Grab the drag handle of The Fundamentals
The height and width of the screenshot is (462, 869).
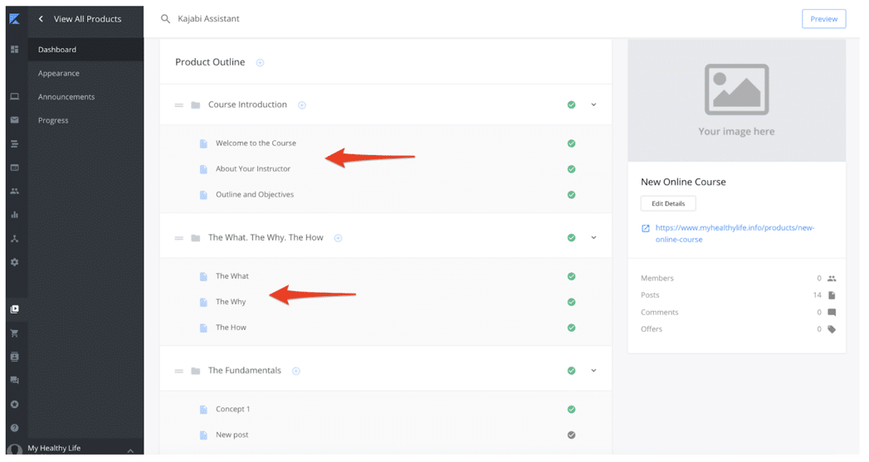(x=179, y=371)
